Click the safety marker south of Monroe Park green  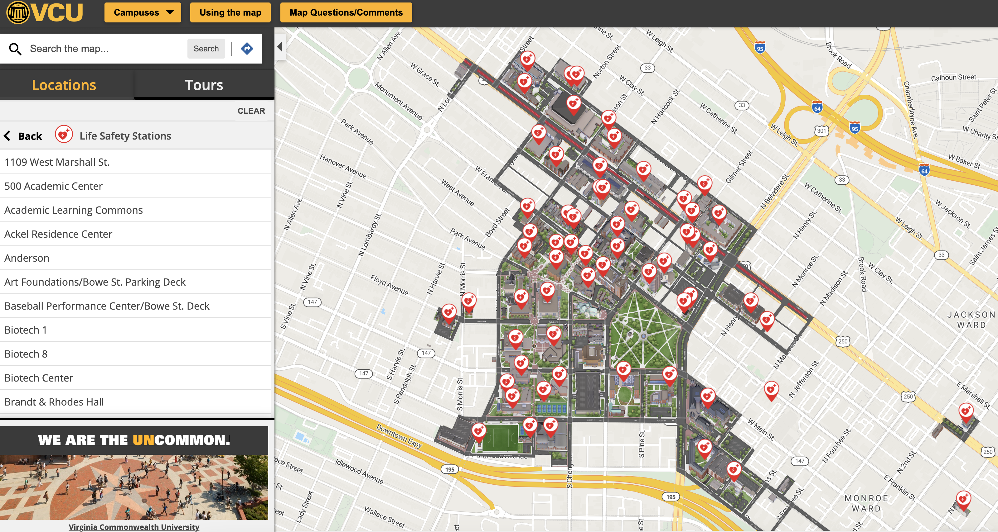tap(623, 370)
